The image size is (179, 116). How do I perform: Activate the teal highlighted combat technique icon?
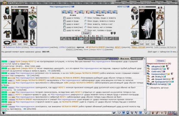click(81, 38)
